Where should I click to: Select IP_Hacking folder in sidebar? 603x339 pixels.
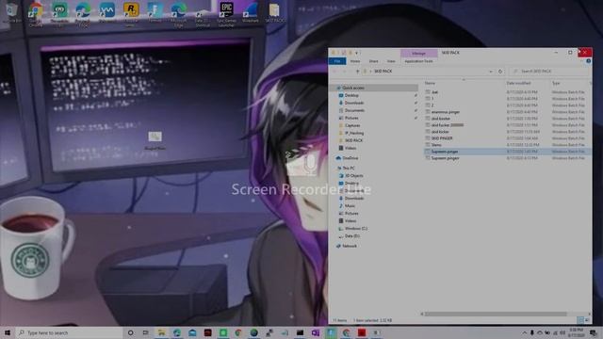(x=354, y=133)
